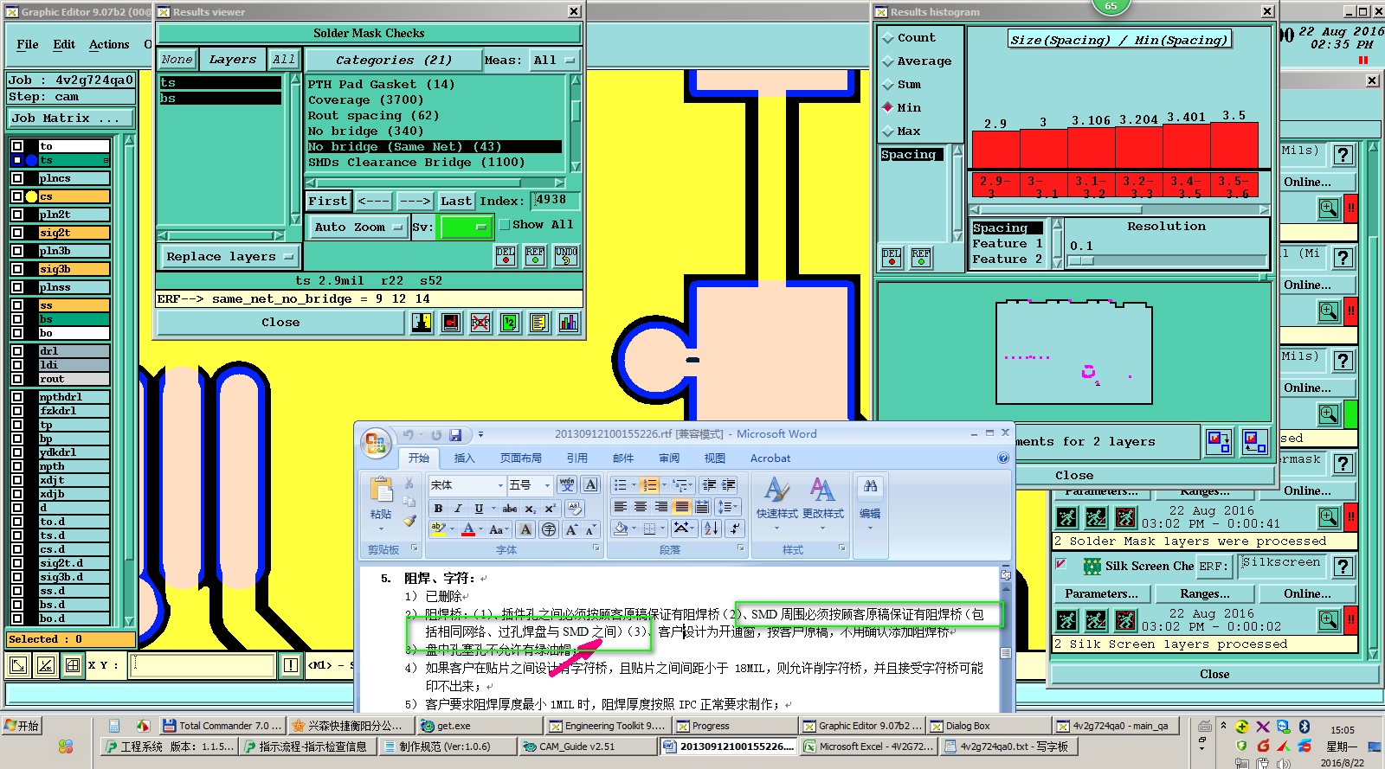
Task: Open the File menu
Action: pos(28,44)
